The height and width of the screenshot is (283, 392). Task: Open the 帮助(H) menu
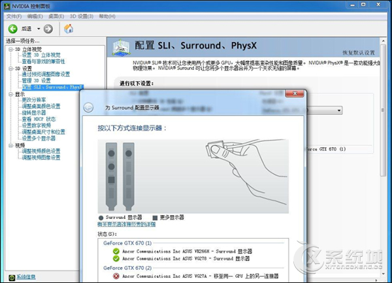coord(107,16)
